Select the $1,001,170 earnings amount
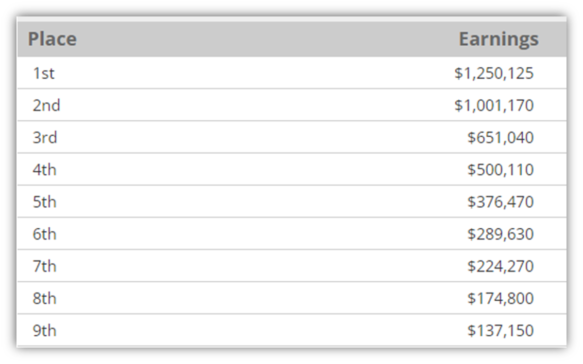 pos(494,105)
